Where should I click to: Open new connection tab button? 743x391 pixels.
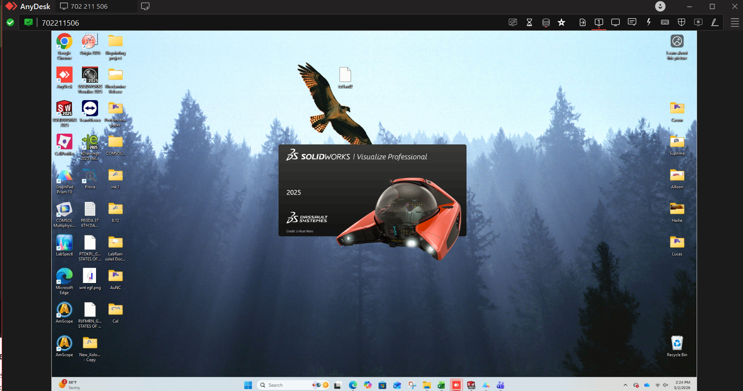(x=145, y=6)
